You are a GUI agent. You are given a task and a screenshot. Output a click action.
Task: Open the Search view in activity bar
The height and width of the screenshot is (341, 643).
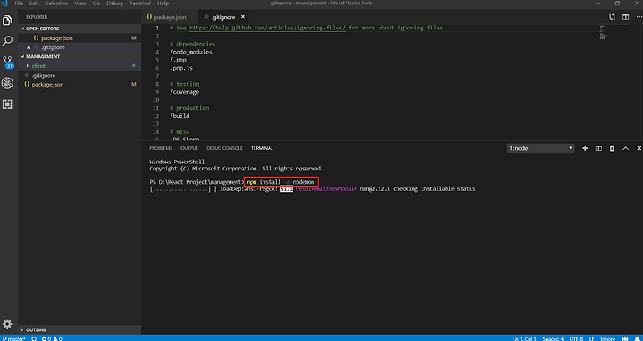tap(7, 40)
